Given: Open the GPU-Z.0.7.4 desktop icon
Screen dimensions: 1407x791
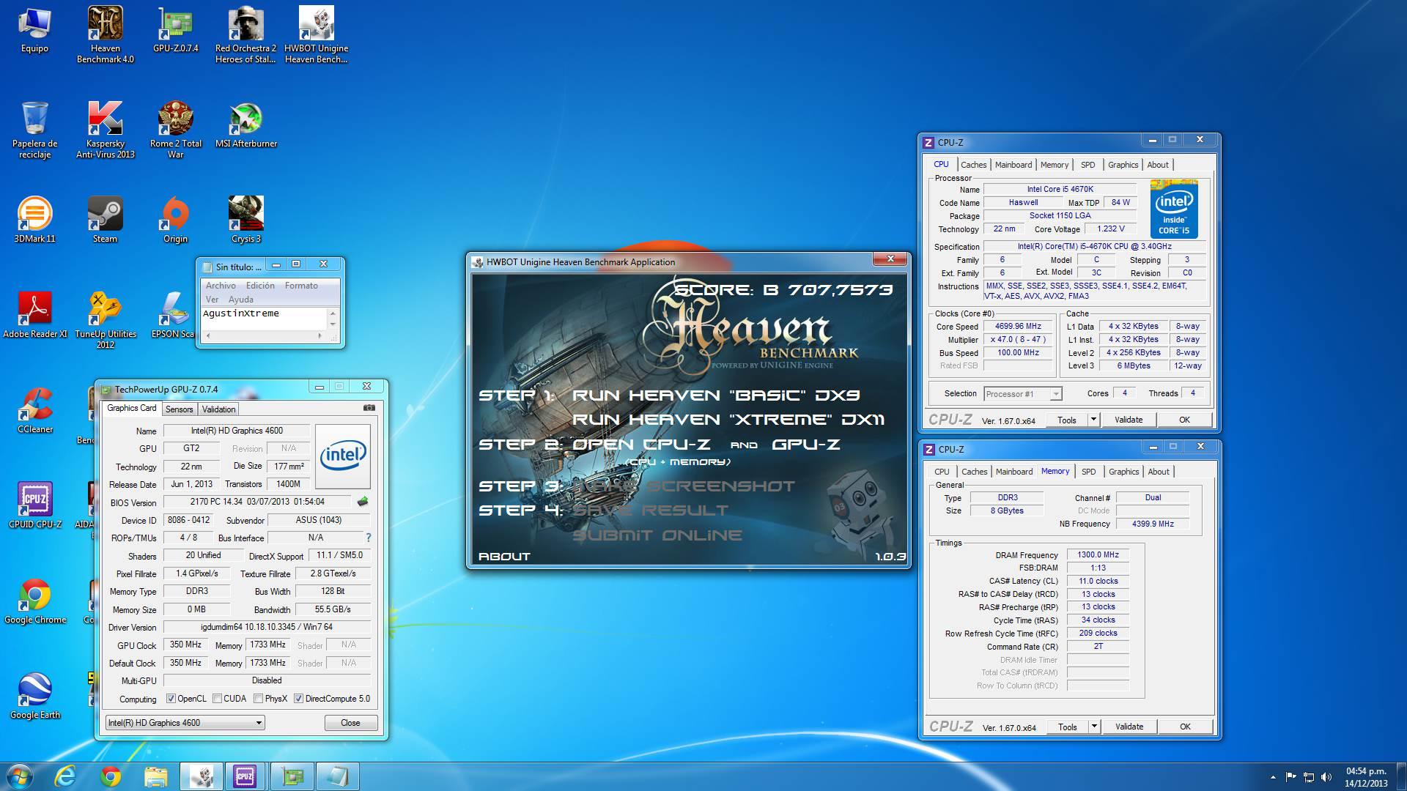Looking at the screenshot, I should 176,31.
